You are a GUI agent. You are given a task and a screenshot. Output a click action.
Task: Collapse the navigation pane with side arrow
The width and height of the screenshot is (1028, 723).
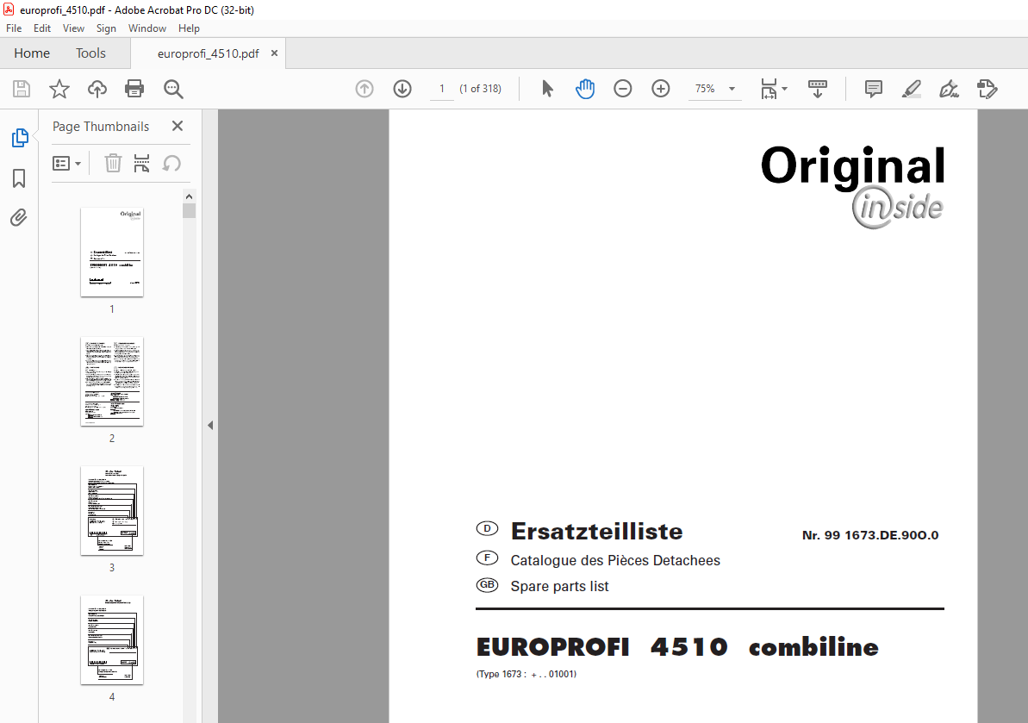click(x=210, y=426)
